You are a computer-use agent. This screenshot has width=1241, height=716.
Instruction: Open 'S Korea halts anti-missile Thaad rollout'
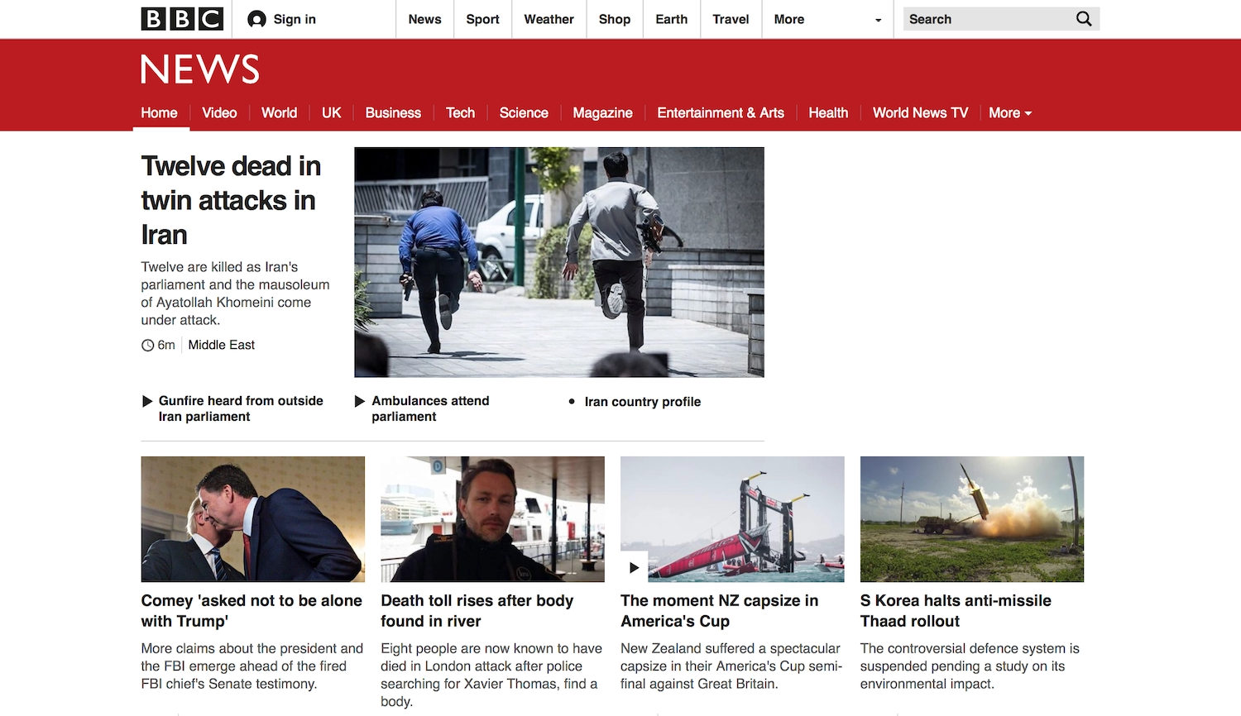click(956, 611)
